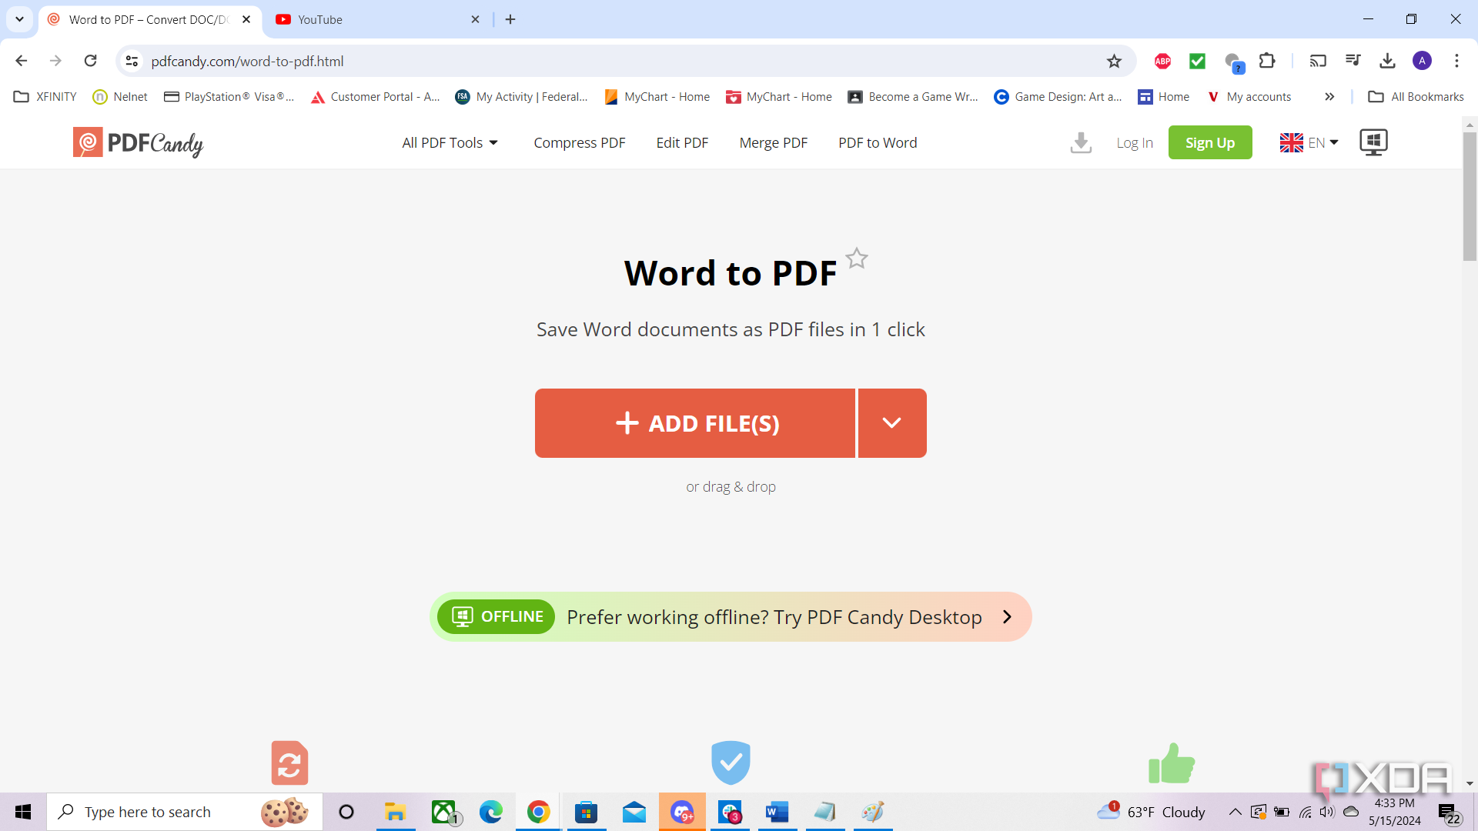Open the PDF to Word menu item
This screenshot has height=831, width=1478.
878,142
